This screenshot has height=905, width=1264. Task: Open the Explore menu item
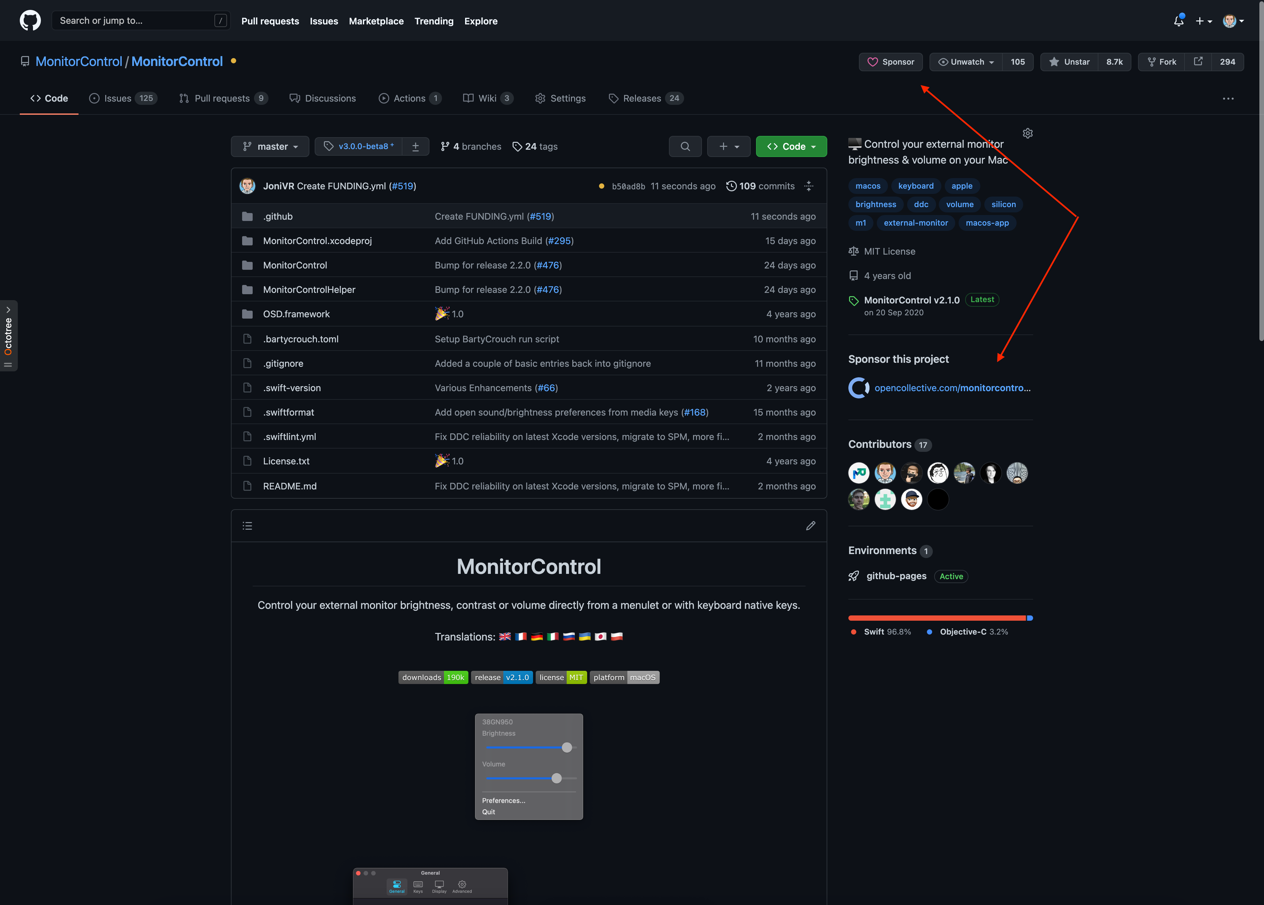tap(480, 21)
